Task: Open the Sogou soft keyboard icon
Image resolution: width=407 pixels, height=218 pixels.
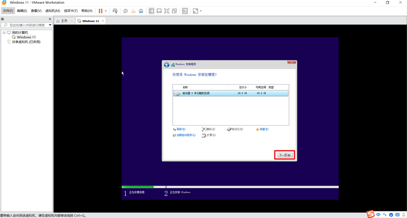Action: (397, 215)
